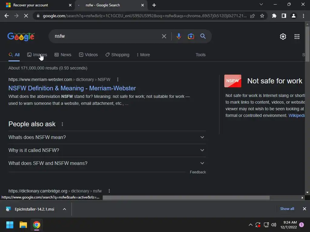The image size is (310, 232).
Task: Click the horizontal scrollbar right arrow
Action: click(x=302, y=198)
